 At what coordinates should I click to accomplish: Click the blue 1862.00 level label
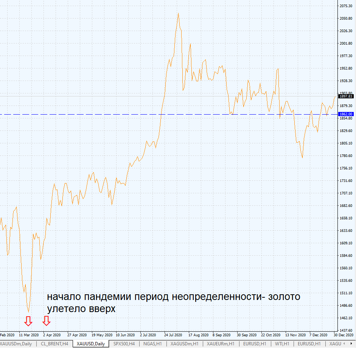[x=345, y=114]
